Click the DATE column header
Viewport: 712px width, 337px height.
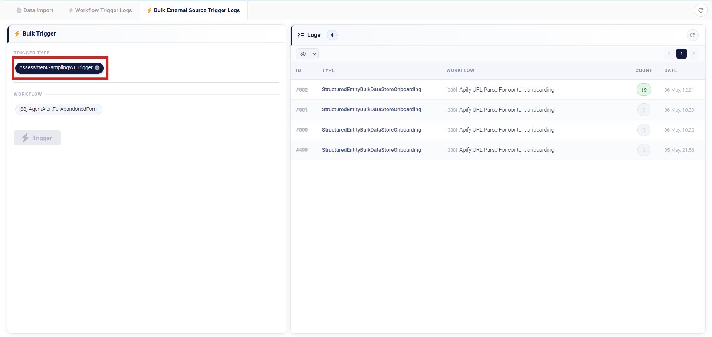pos(670,70)
